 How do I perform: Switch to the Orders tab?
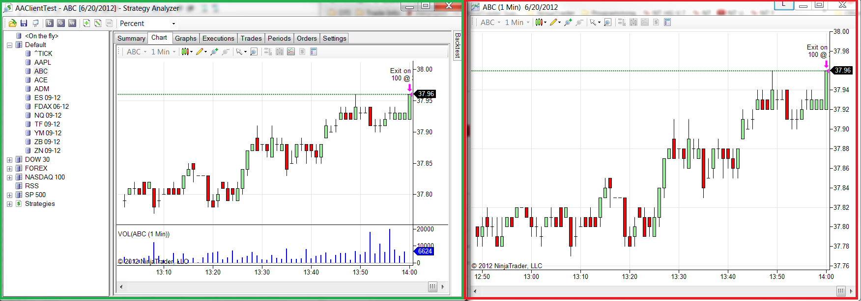[307, 38]
